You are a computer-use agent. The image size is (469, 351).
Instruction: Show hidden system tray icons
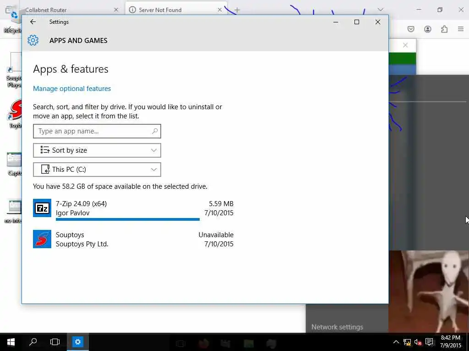tap(396, 342)
